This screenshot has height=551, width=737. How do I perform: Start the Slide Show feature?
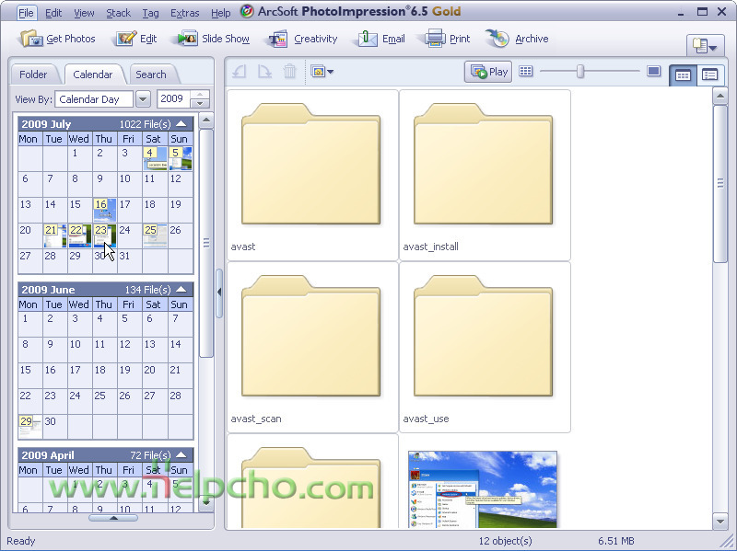214,39
